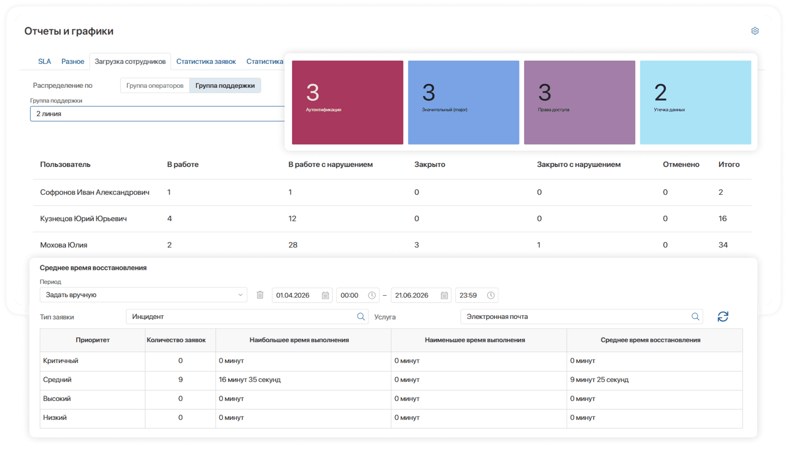787x452 pixels.
Task: Click the end date field 21.06.2026
Action: tap(421, 295)
